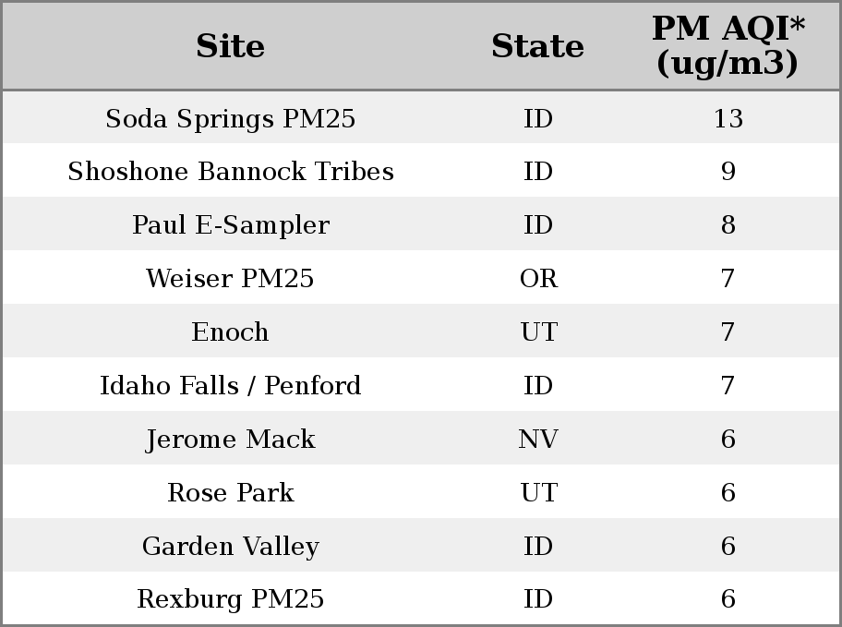Click the Garden Valley site name

tap(231, 546)
